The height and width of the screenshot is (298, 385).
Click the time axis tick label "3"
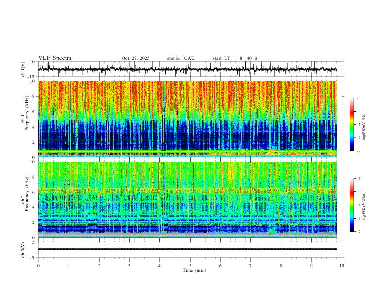(129, 266)
